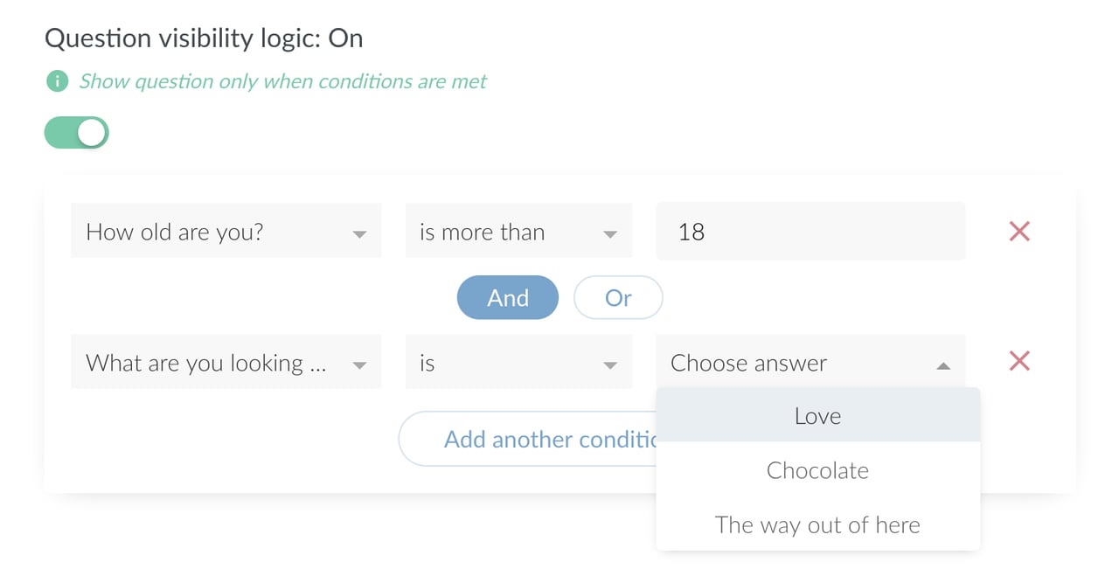Click the arrow on the "is" operator dropdown

point(609,362)
